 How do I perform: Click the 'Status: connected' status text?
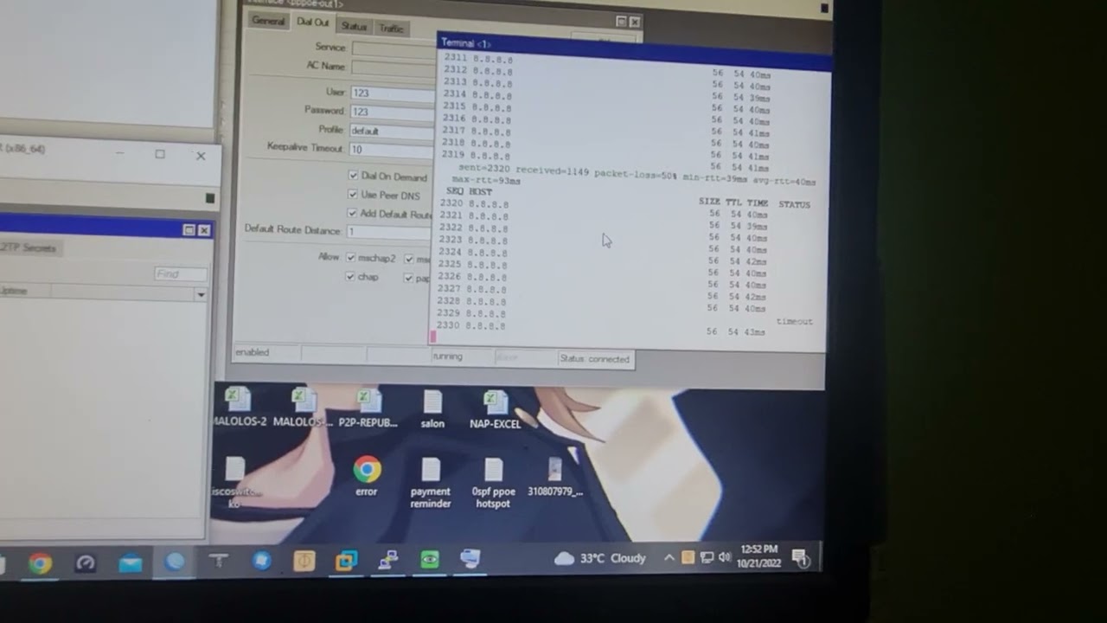coord(594,359)
